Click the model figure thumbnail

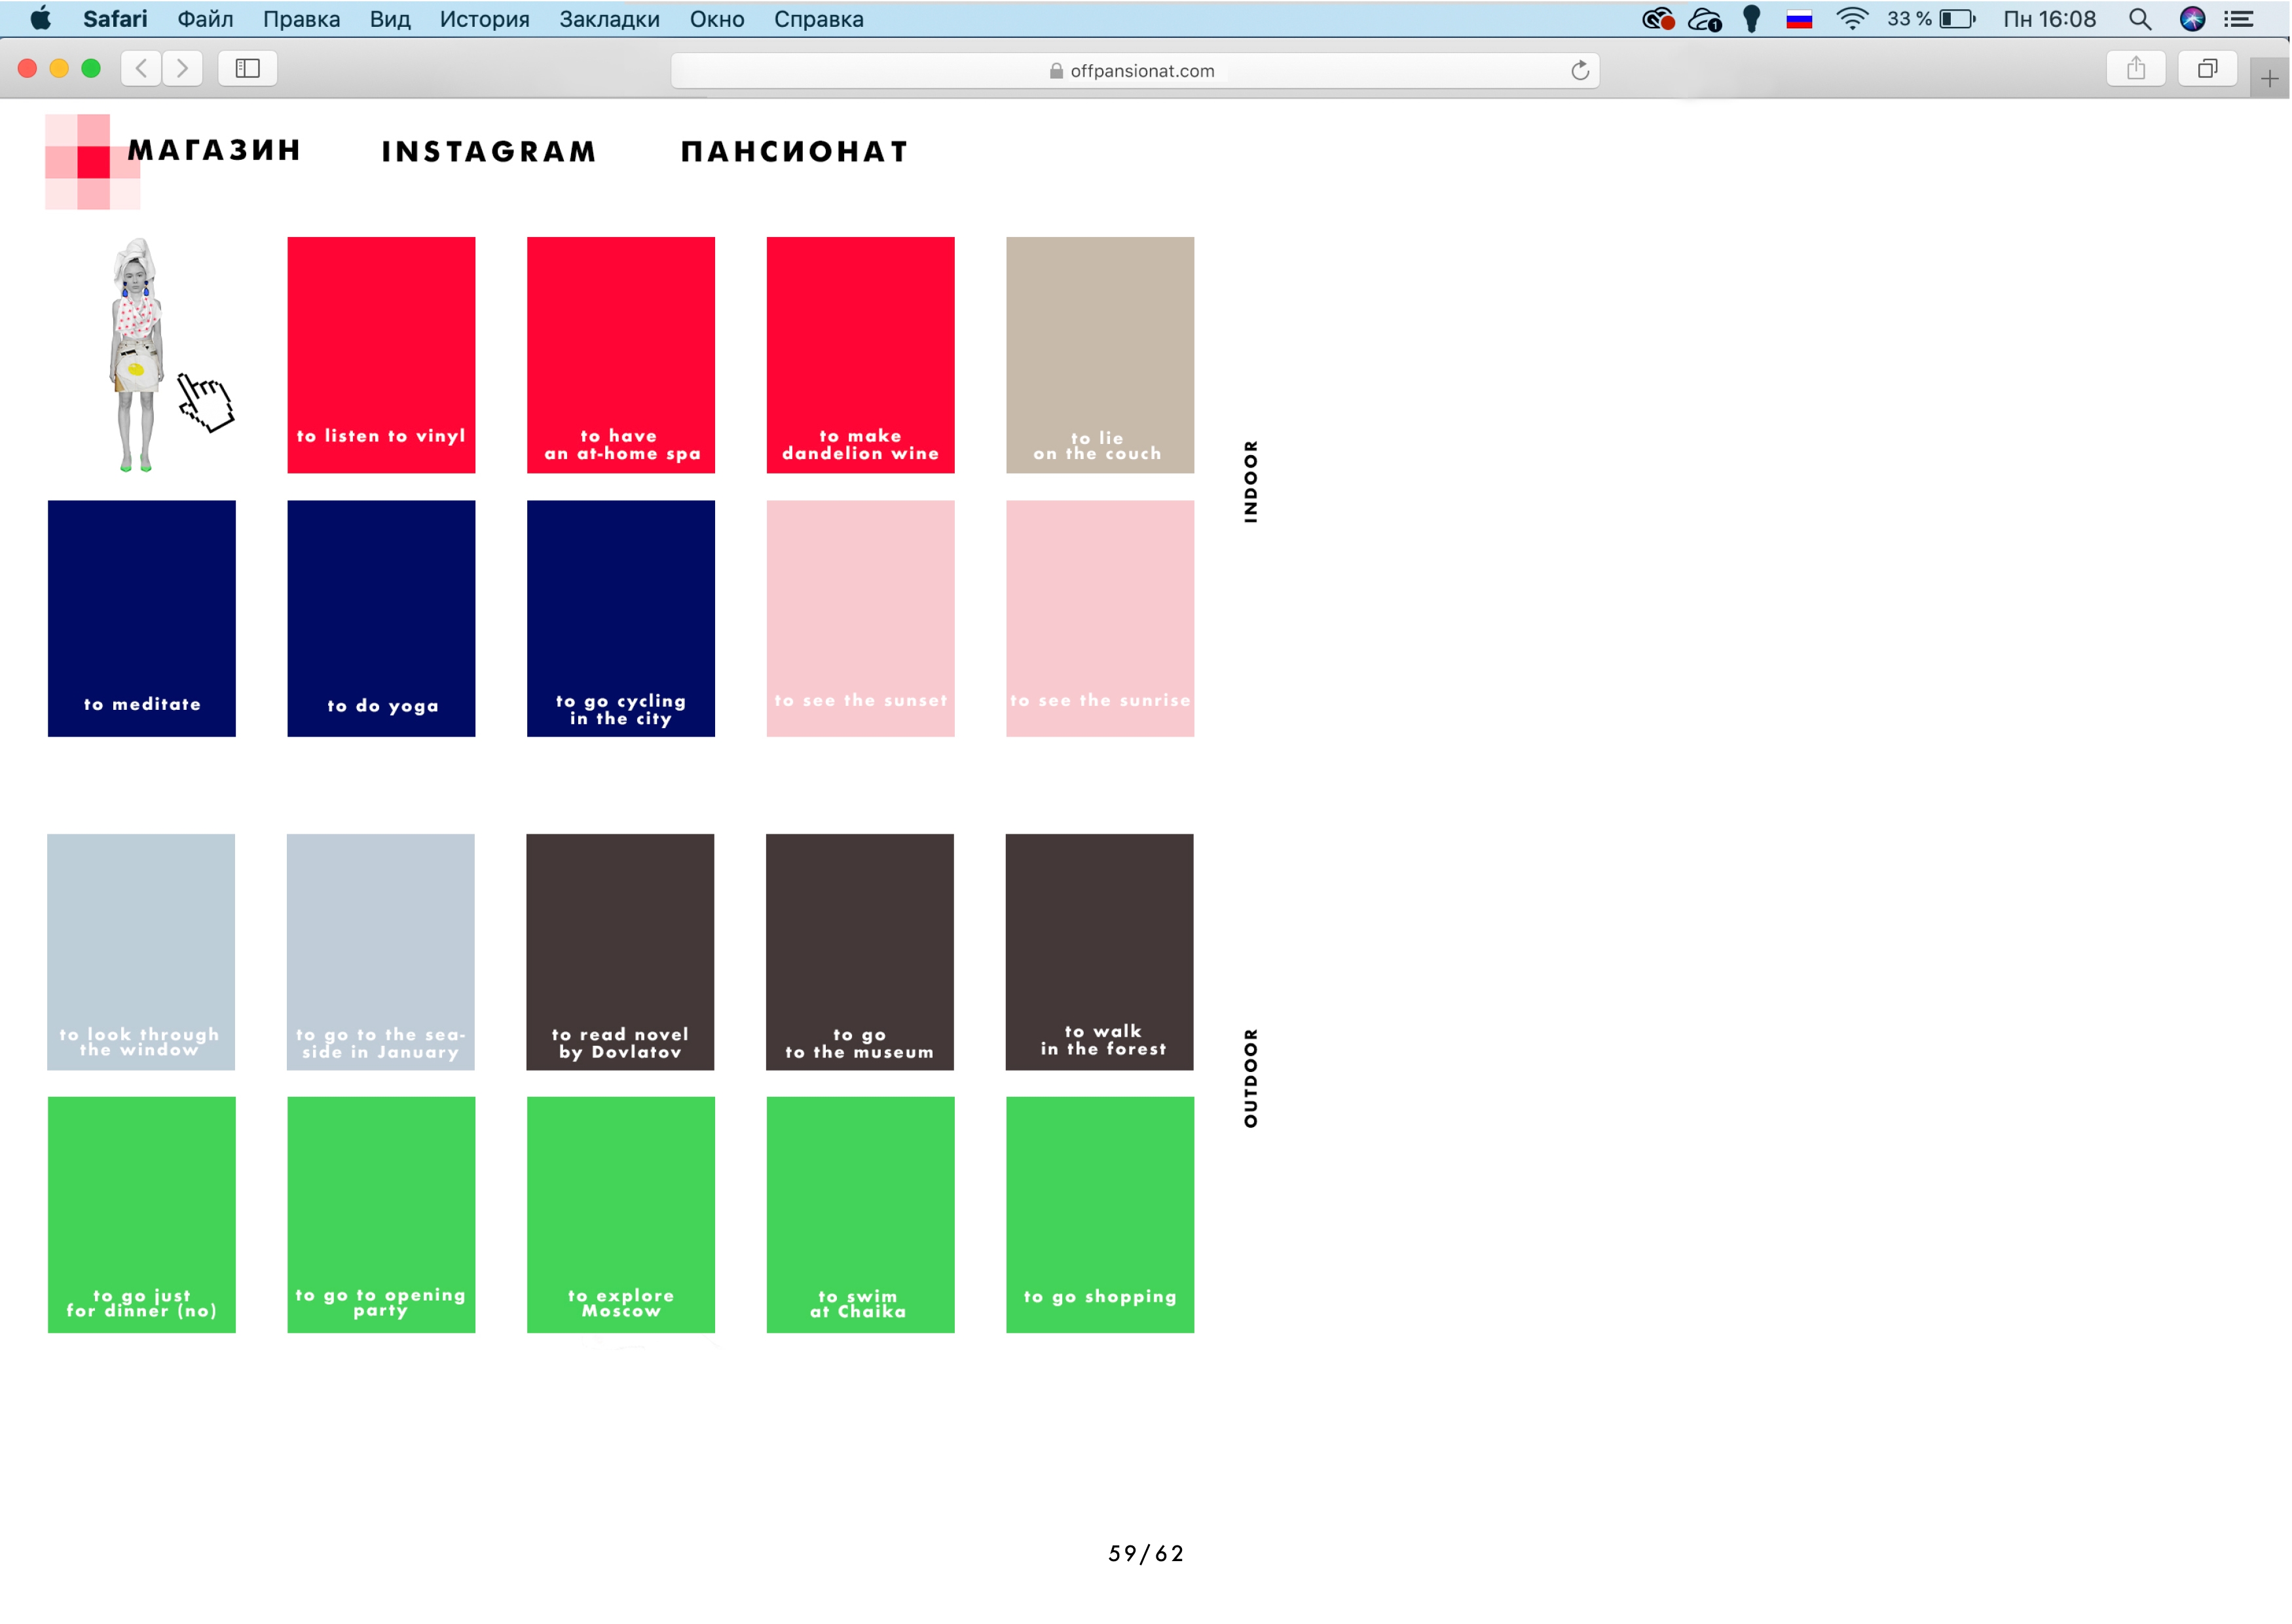pyautogui.click(x=137, y=355)
